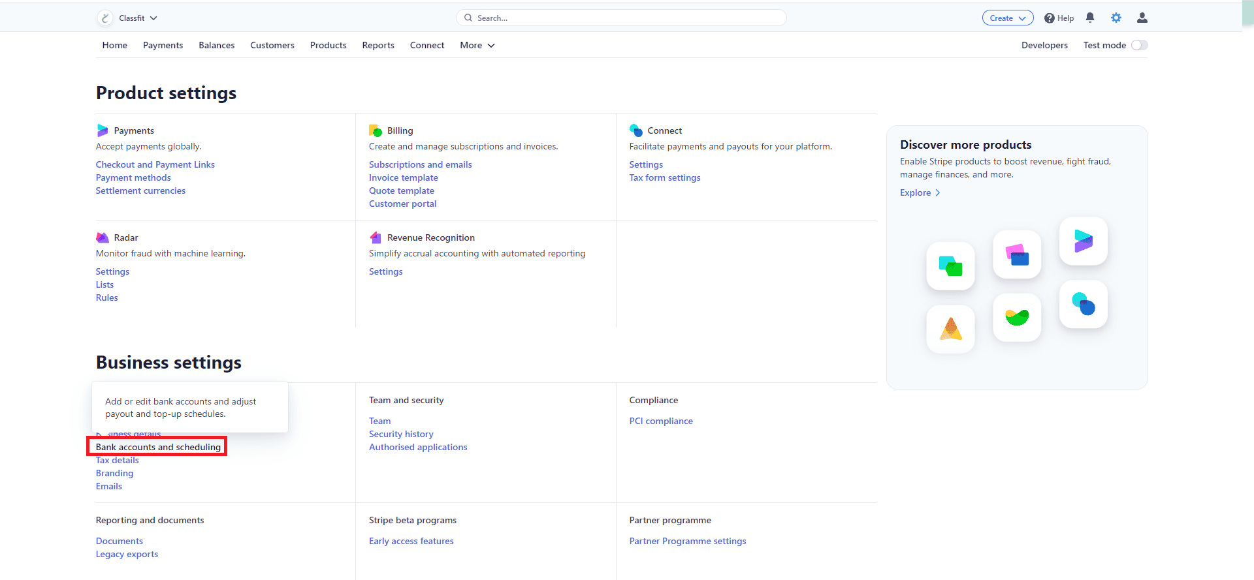Click the Connect product icon in settings
This screenshot has width=1254, height=580.
click(636, 130)
